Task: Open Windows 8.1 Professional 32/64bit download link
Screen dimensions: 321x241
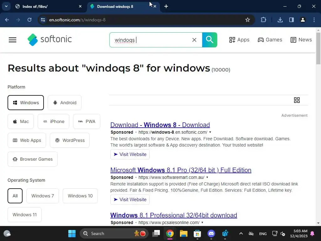Action: (174, 215)
